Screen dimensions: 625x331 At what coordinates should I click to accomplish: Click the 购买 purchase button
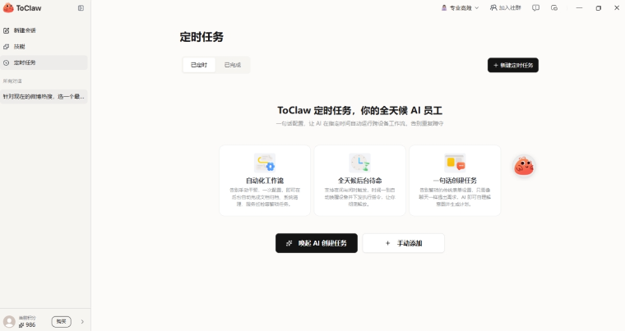click(61, 321)
